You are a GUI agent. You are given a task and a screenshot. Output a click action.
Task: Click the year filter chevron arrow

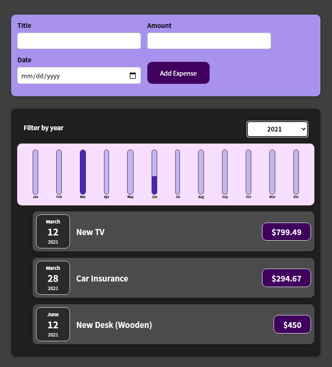tap(304, 129)
